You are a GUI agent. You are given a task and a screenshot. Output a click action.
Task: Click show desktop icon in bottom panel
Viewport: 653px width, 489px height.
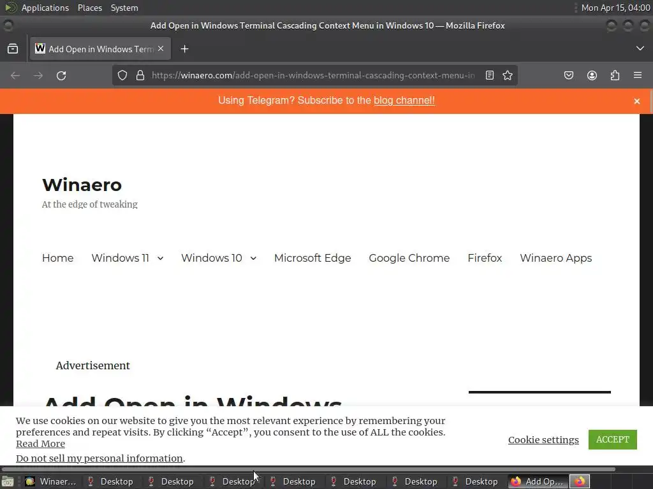point(8,481)
